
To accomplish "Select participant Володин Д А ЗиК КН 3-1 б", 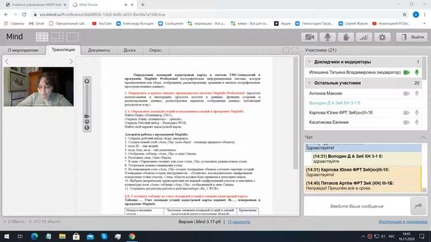I will (x=335, y=103).
